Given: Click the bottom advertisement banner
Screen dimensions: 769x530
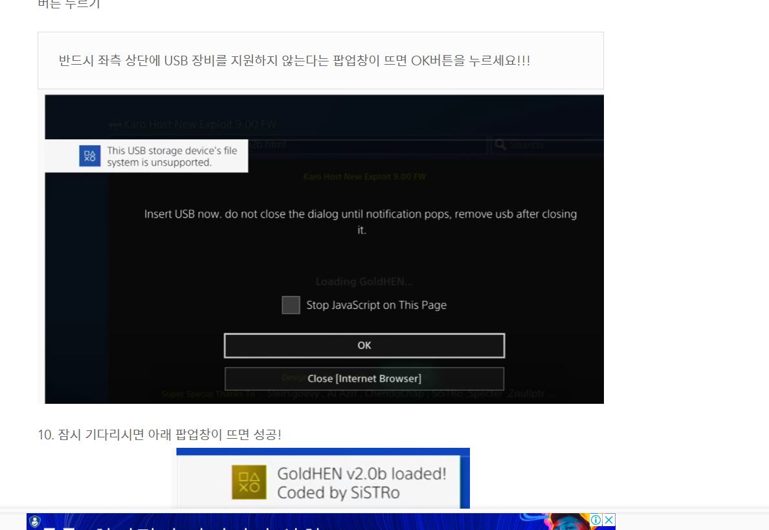Looking at the screenshot, I should [321, 522].
